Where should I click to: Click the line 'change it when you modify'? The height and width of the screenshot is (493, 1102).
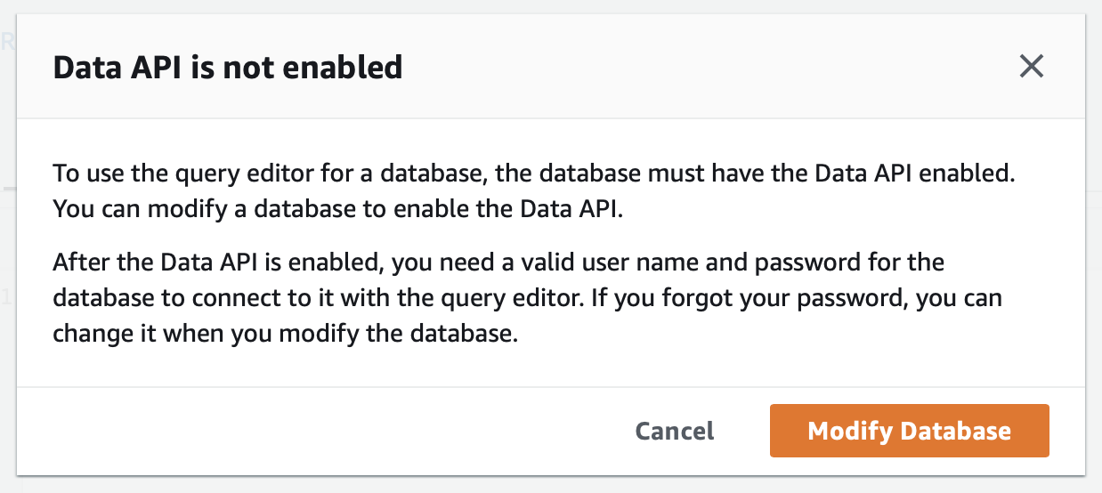tap(285, 335)
